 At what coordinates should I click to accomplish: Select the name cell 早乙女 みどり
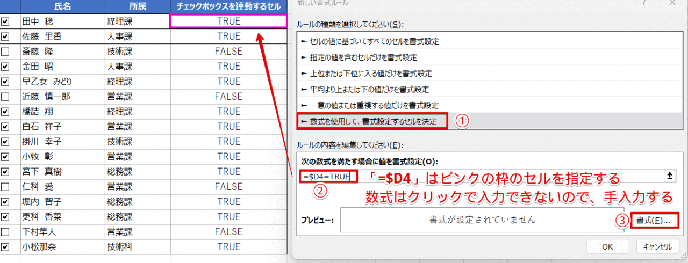tap(62, 82)
